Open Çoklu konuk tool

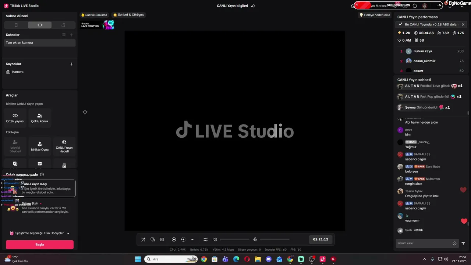(40, 118)
